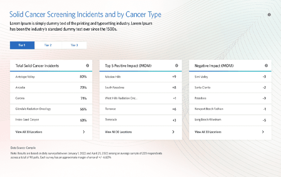Select the Mission Hills row
Image resolution: width=281 pixels, height=177 pixels.
(x=140, y=77)
